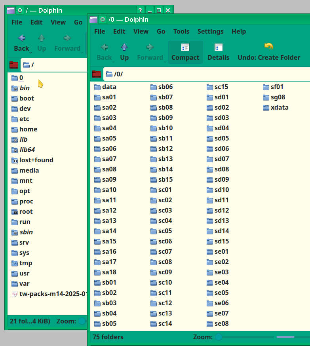This screenshot has width=310, height=346.
Task: Open the Go menu in /0 window
Action: 161,31
